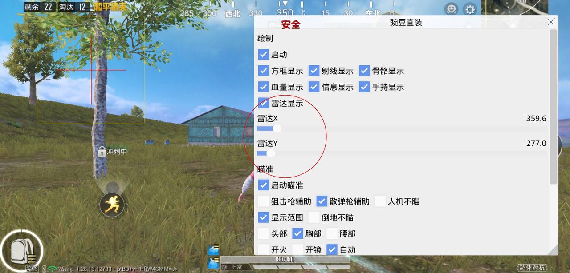Check the 头部 aiming target option
Viewport: 570px width, 273px height.
(x=263, y=233)
